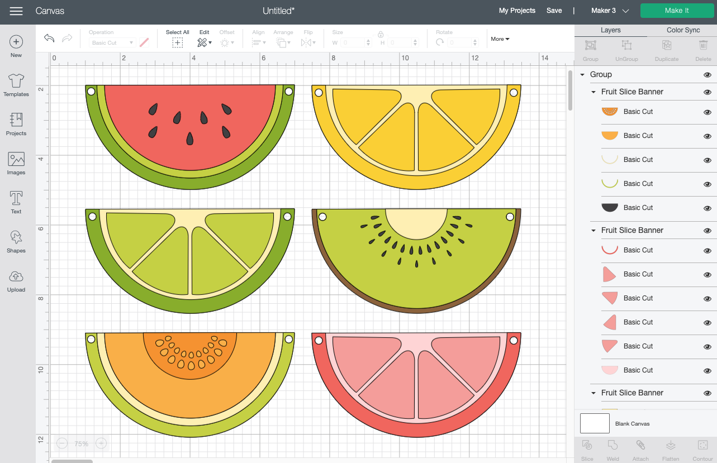Click the Save link
This screenshot has width=717, height=463.
pos(554,11)
